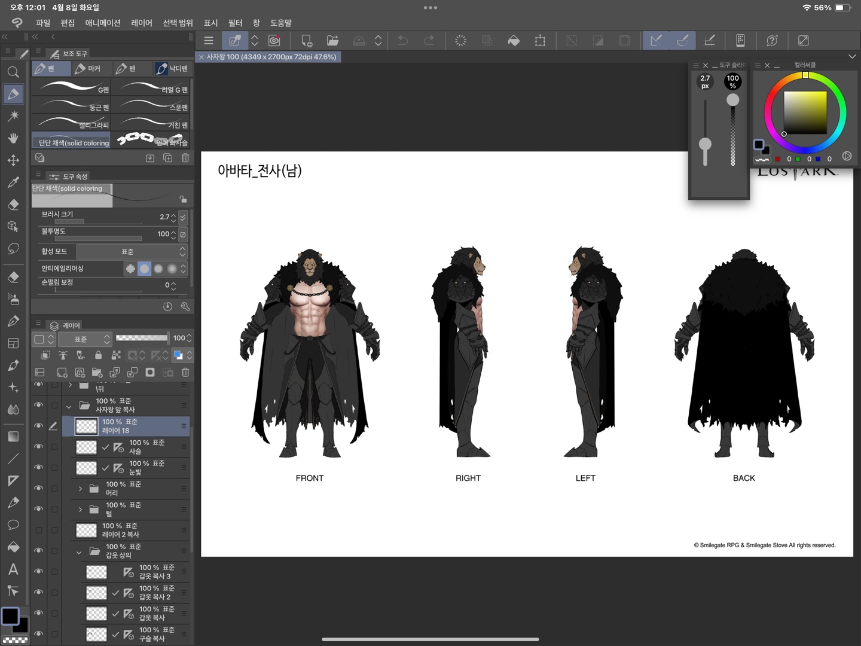Screen dimensions: 861x646
Task: Select the Object operation cube tool
Action: tap(13, 227)
